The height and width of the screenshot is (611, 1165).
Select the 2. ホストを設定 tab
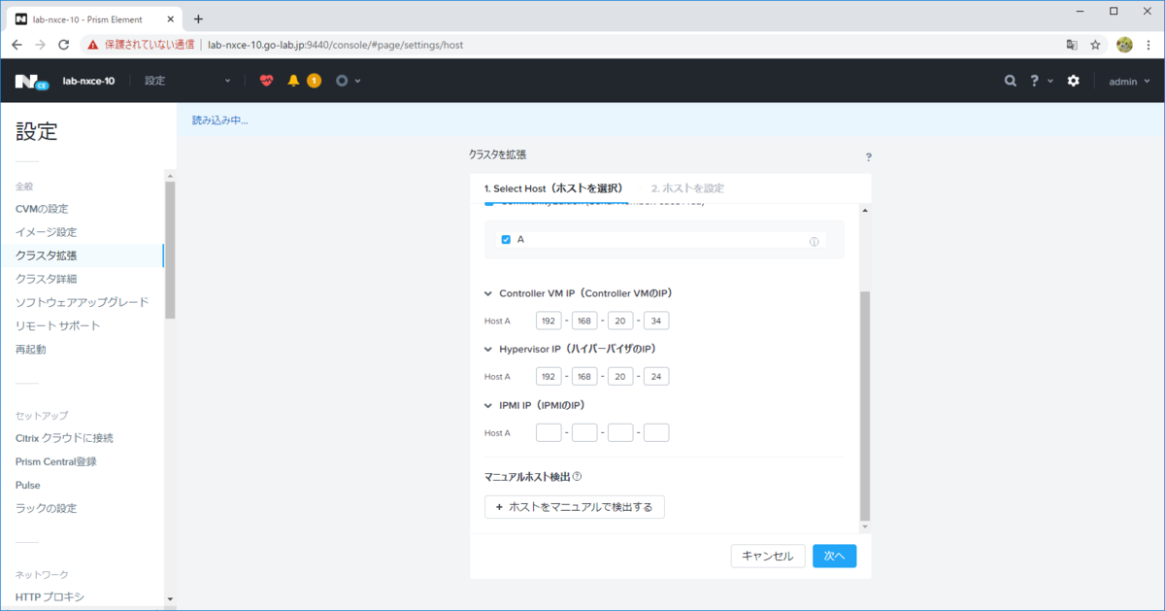[x=687, y=188]
